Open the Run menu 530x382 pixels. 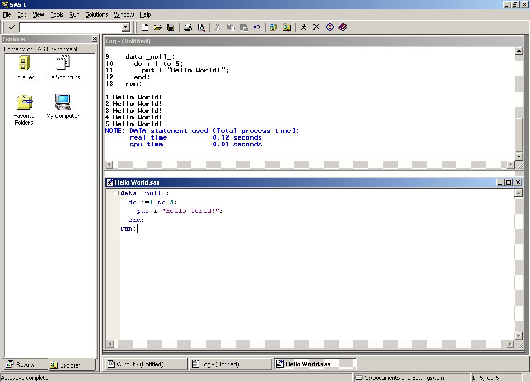tap(75, 14)
